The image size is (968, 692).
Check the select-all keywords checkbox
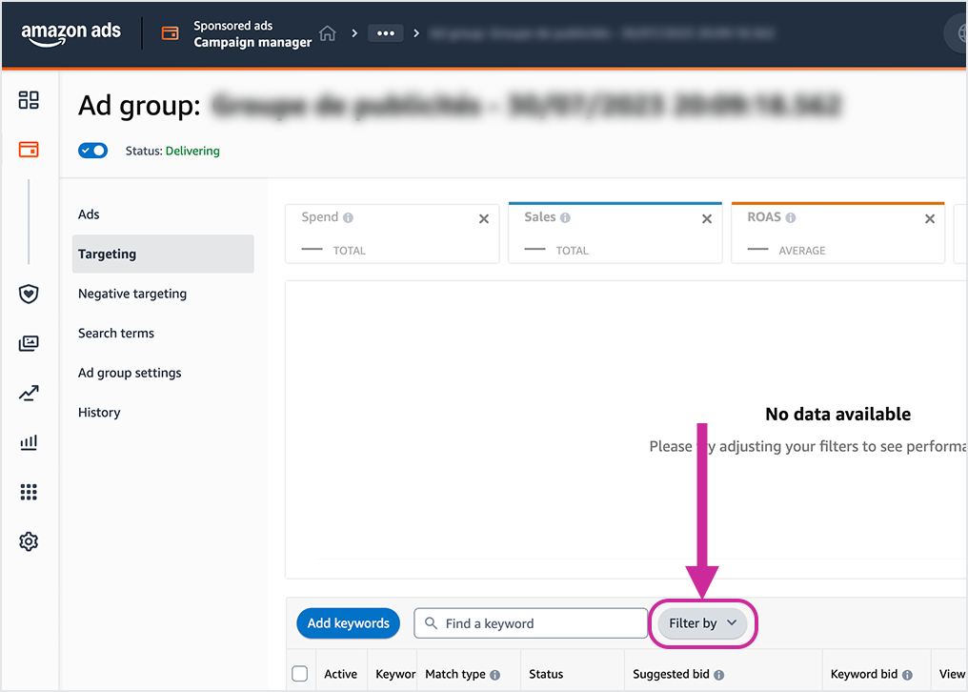300,674
